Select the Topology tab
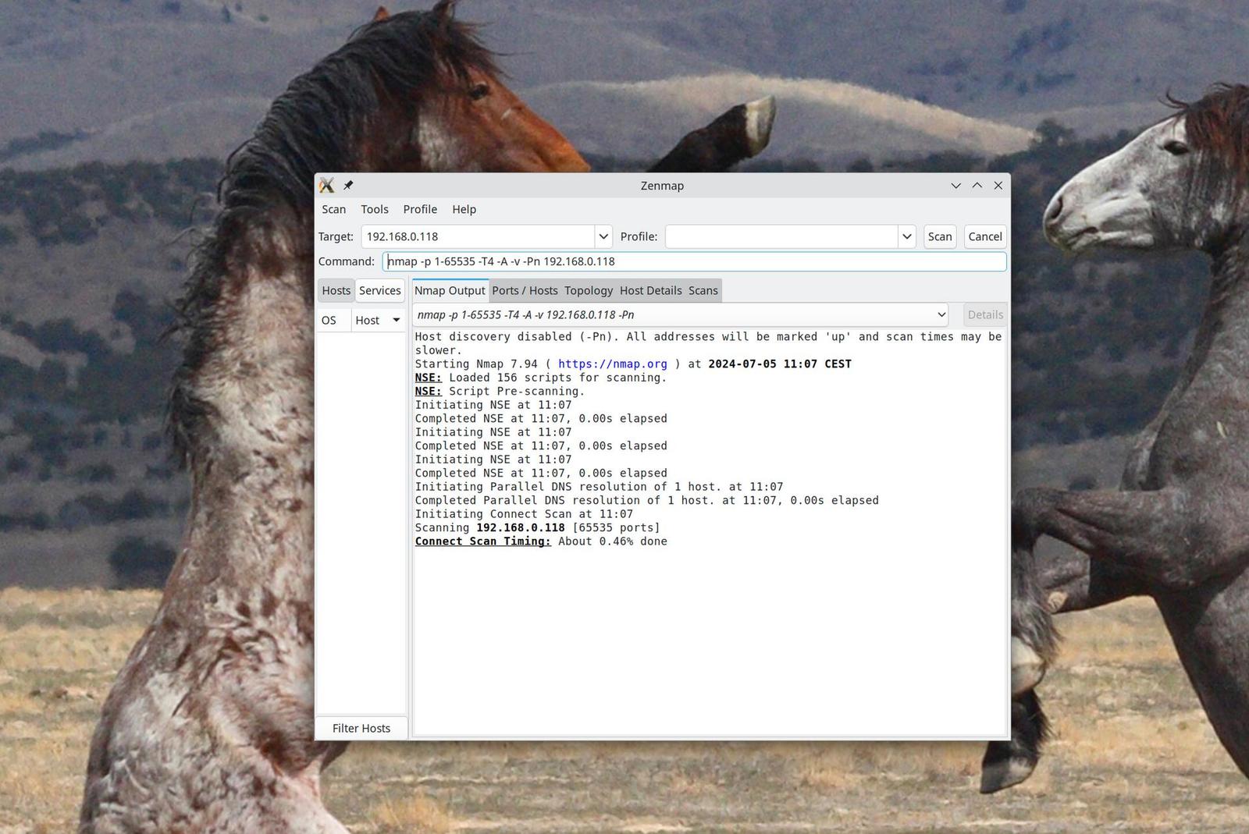1249x834 pixels. tap(589, 290)
